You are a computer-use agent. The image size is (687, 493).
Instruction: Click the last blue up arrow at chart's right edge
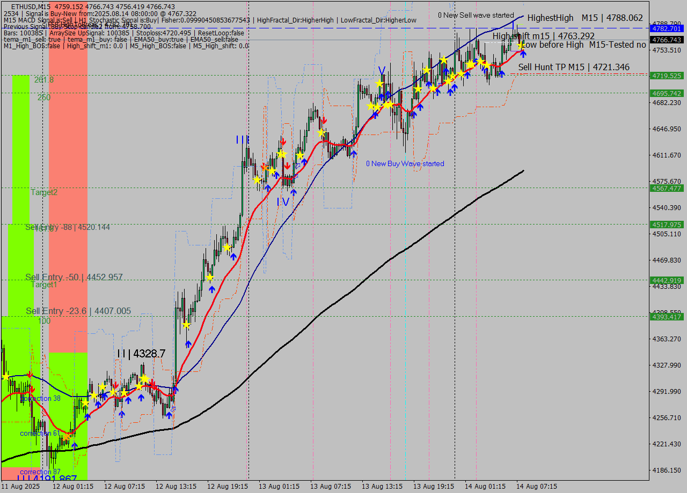pyautogui.click(x=523, y=54)
